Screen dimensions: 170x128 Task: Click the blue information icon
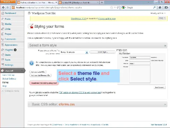(x=32, y=63)
